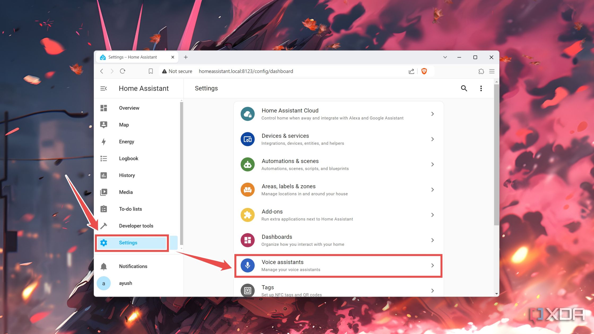This screenshot has height=334, width=594.
Task: Select the History chart icon
Action: coord(104,175)
